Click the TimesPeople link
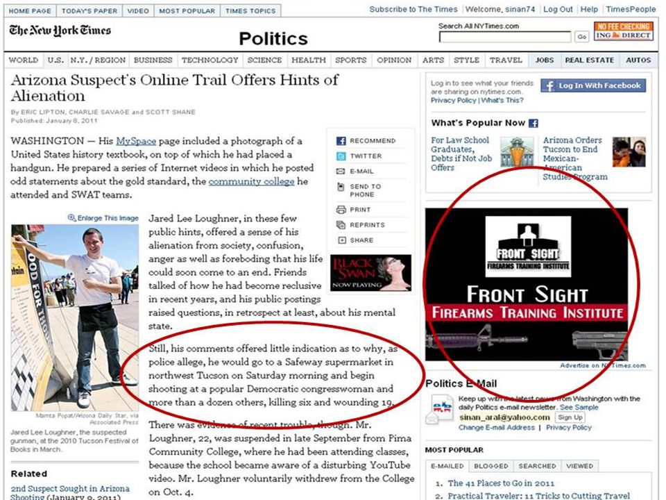This screenshot has width=666, height=500. pyautogui.click(x=631, y=9)
